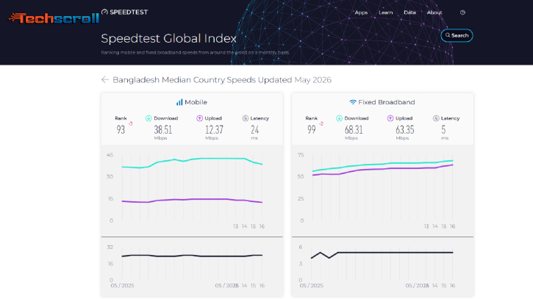533x299 pixels.
Task: Select Mobile rank value 93
Action: point(121,130)
